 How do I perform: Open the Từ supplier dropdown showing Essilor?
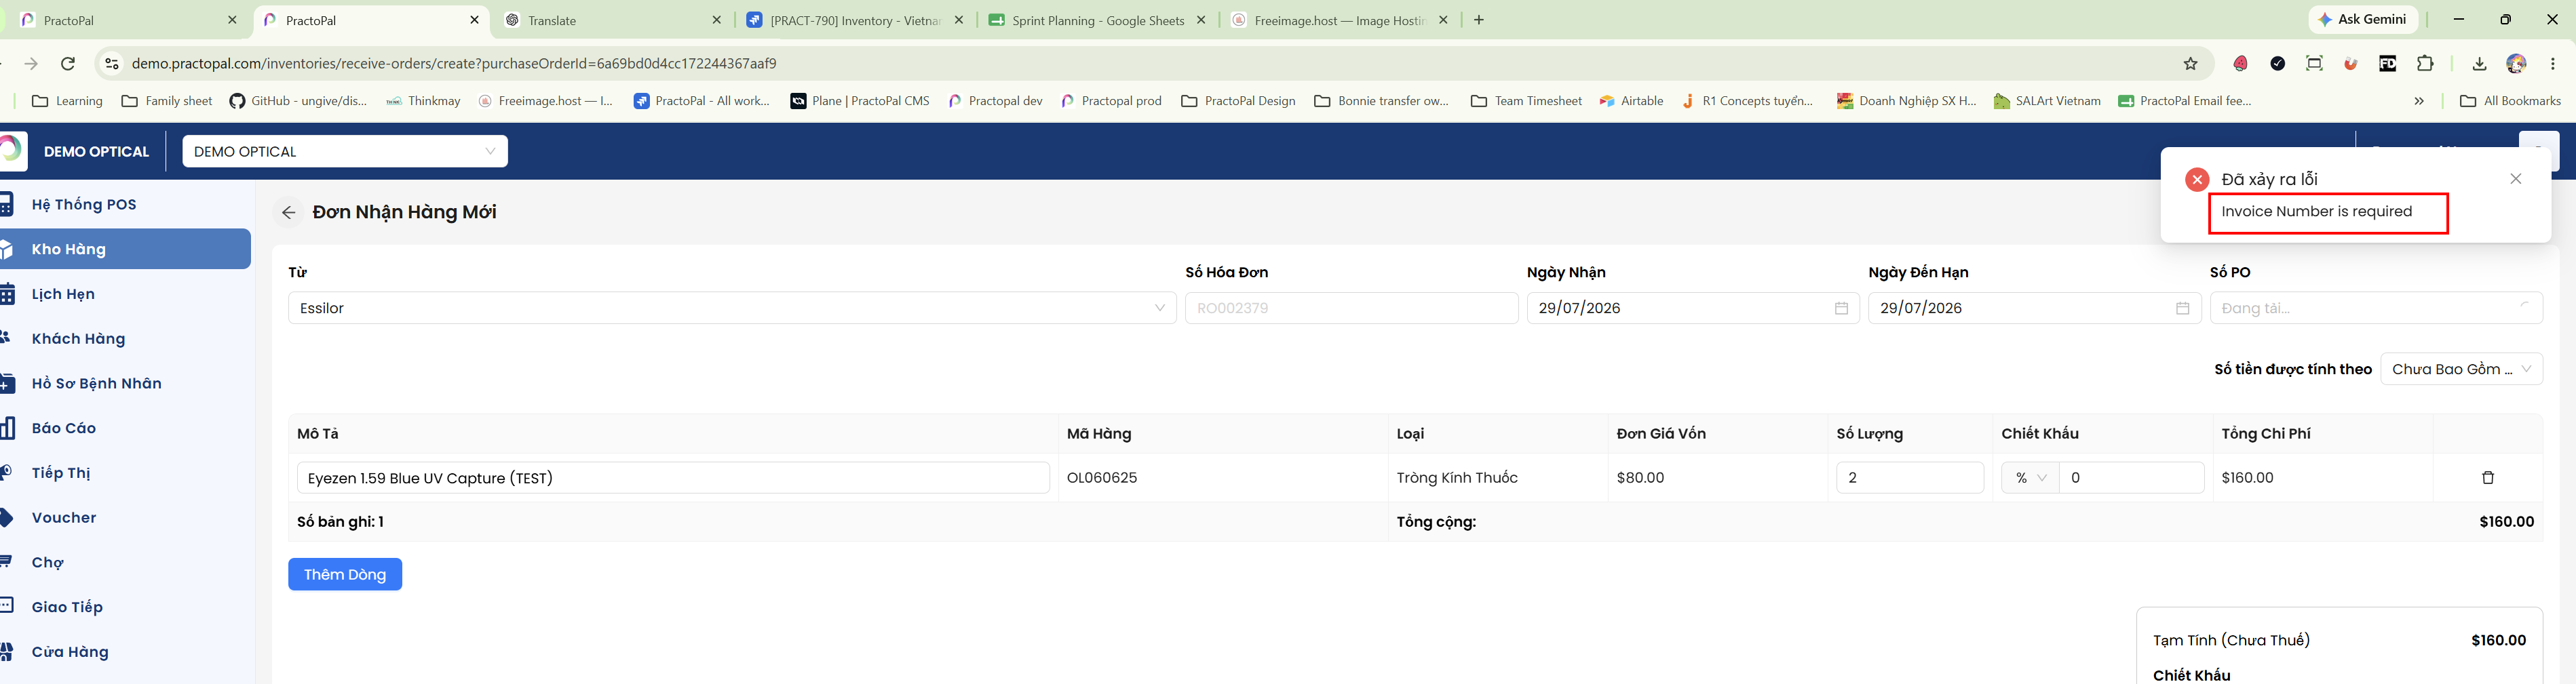(x=732, y=308)
